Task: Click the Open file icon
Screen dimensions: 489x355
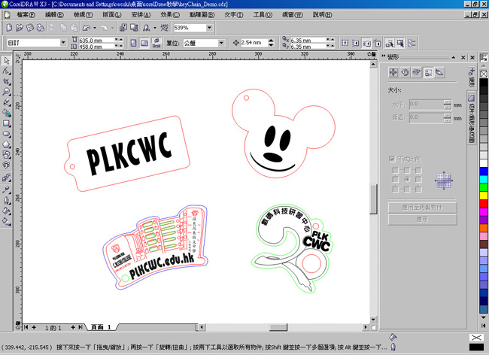Action: 20,28
